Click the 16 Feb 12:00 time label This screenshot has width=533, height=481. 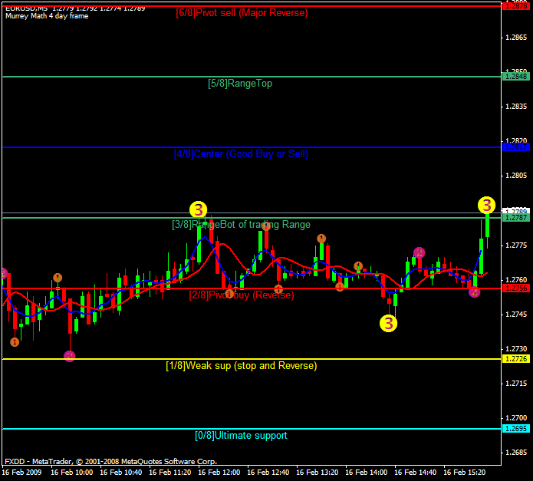tap(219, 472)
